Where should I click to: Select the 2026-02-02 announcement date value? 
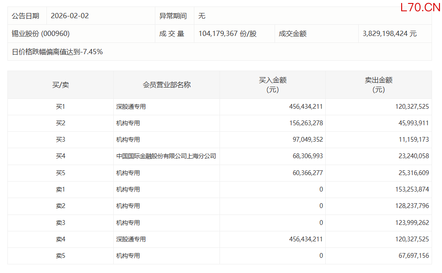pyautogui.click(x=70, y=16)
